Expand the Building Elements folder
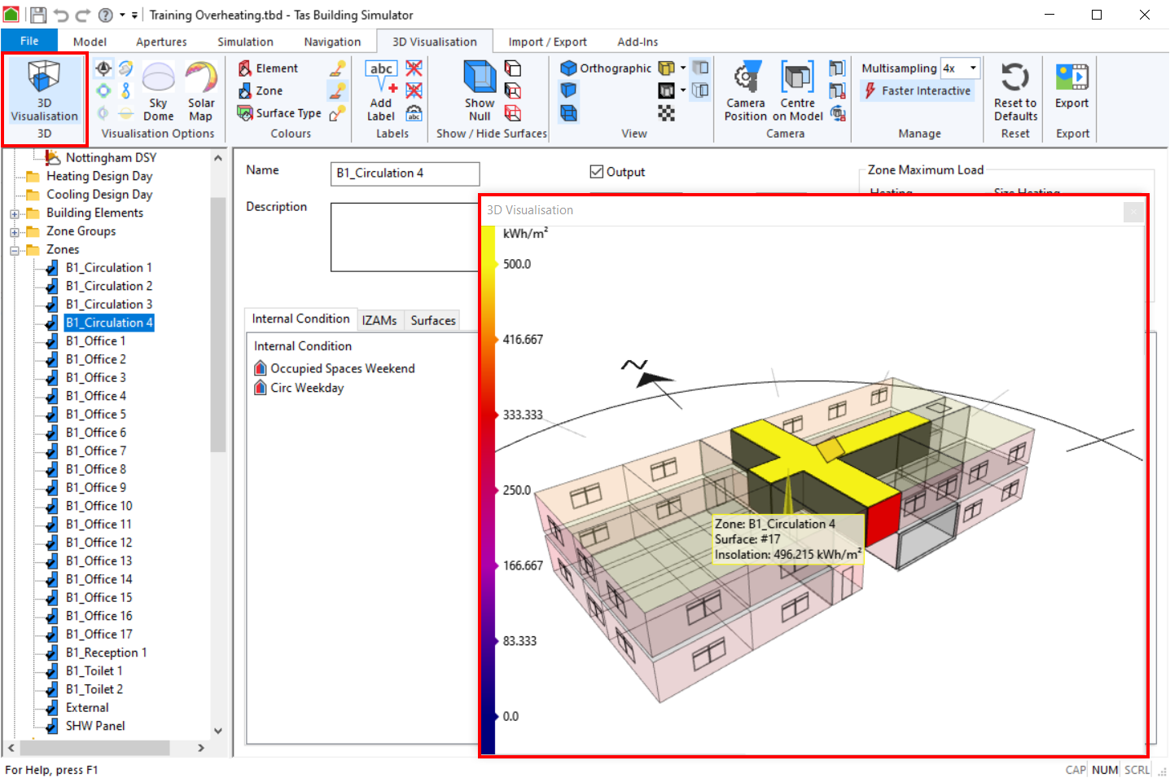Viewport: 1170px width, 778px height. point(15,213)
